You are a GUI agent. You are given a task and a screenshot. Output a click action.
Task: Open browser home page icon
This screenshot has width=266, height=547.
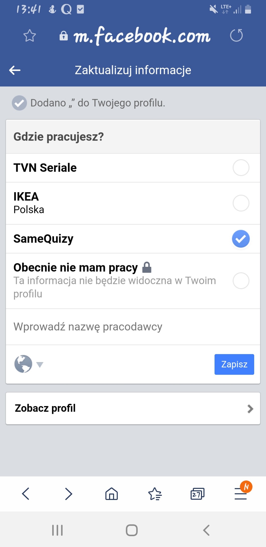tap(112, 494)
